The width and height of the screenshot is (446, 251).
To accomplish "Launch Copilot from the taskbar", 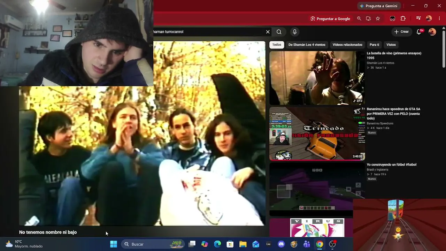I will pos(205,244).
